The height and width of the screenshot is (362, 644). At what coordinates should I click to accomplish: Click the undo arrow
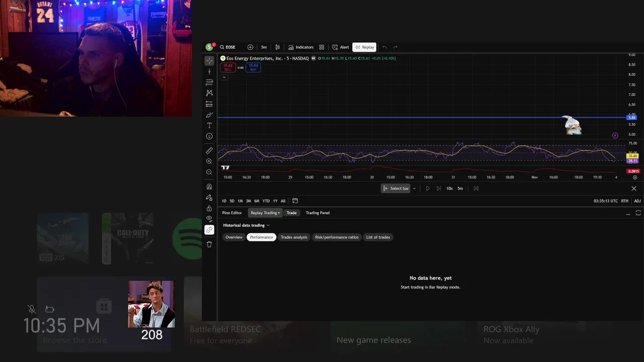(x=384, y=47)
